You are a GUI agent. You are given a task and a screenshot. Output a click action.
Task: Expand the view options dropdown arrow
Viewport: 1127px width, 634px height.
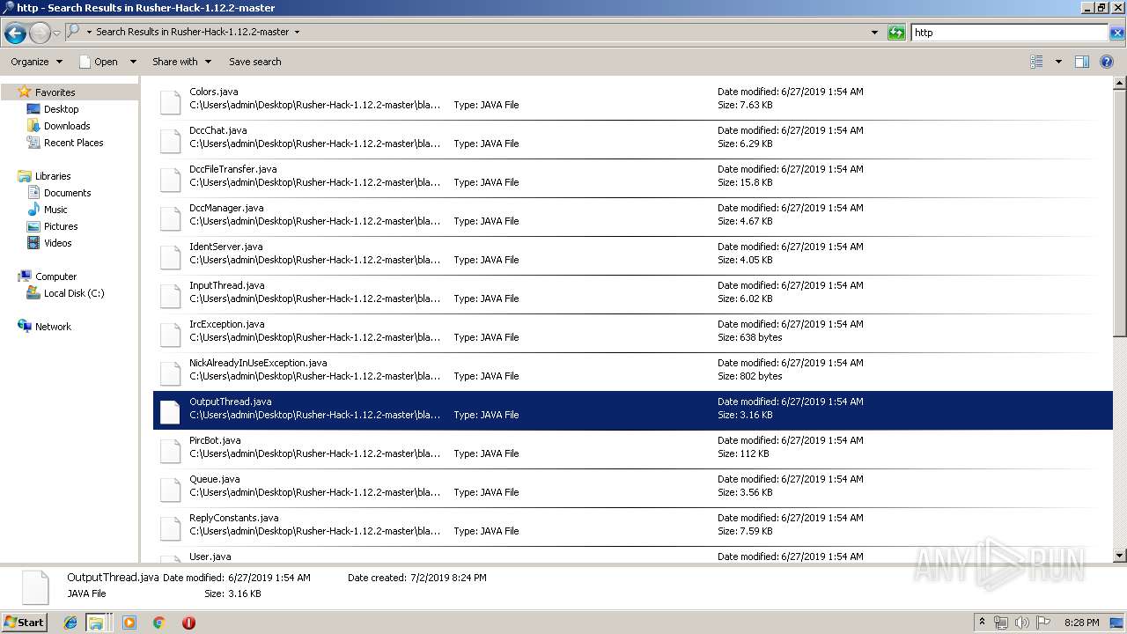pos(1058,62)
